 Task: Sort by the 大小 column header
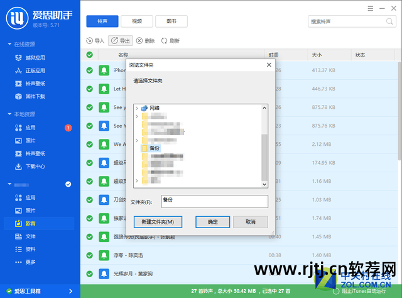(317, 55)
